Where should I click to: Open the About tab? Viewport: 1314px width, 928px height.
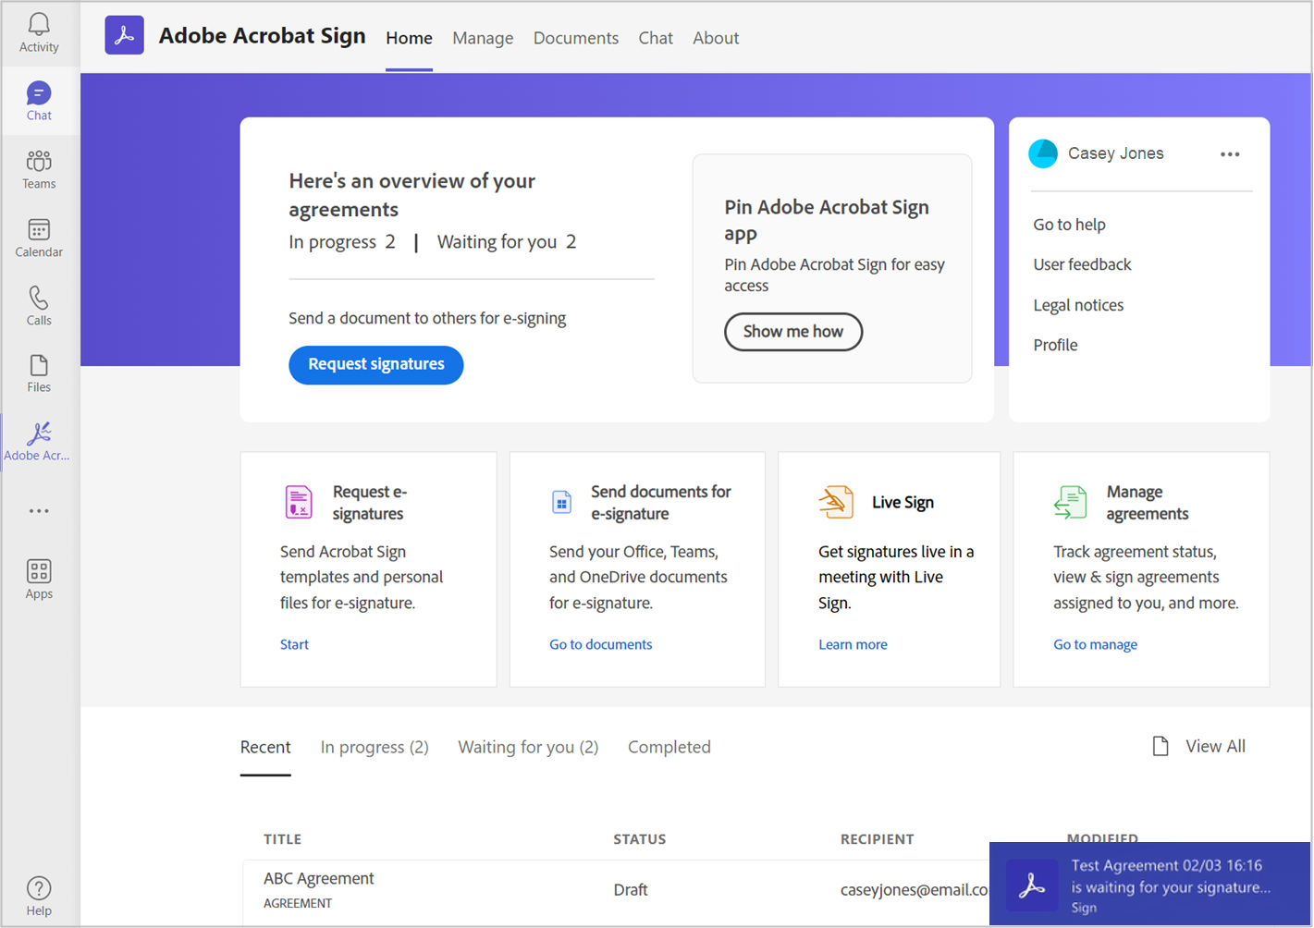716,38
